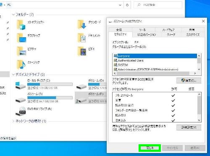
Task: Select the 3D オブジェクト folder icon
Action: coord(21,25)
